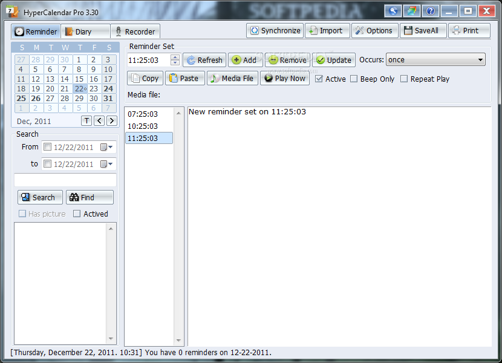Select the 11:25:03 reminder in list
The height and width of the screenshot is (363, 502).
coord(149,138)
